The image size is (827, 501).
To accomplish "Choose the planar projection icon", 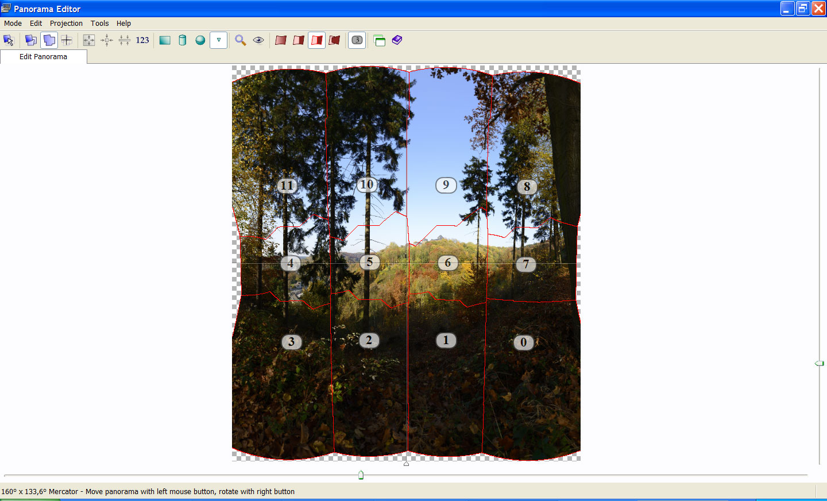I will pos(165,40).
